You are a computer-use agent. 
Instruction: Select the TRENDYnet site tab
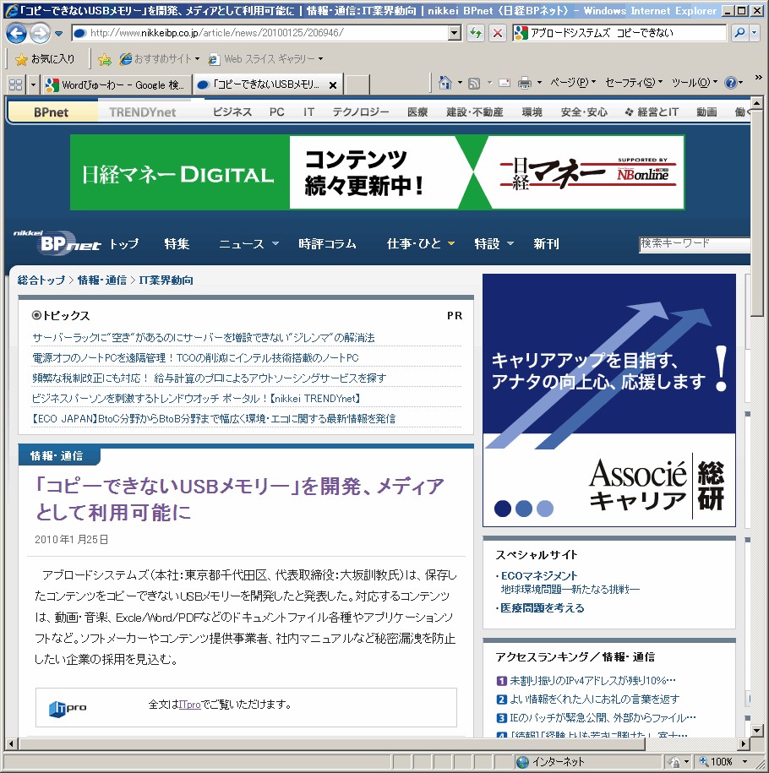tap(143, 112)
